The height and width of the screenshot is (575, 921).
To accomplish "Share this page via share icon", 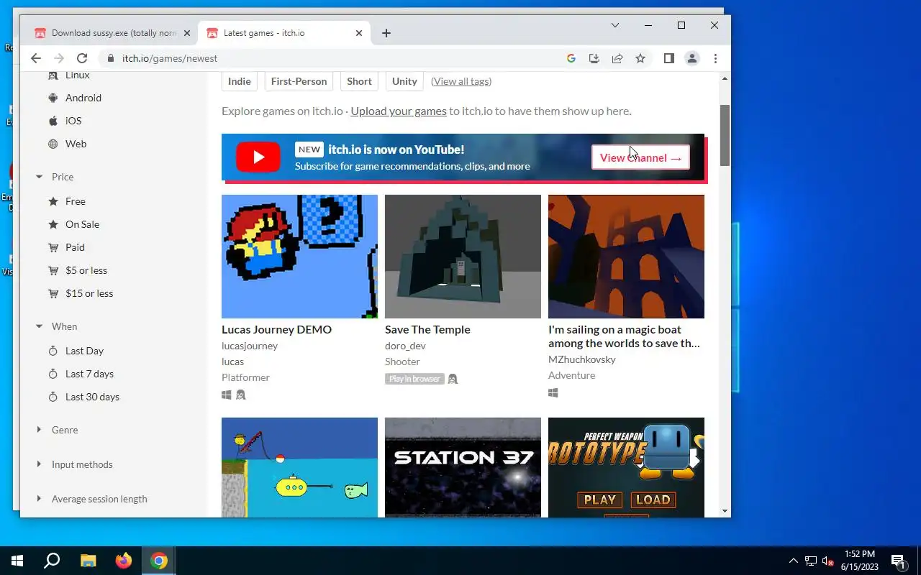I will pyautogui.click(x=617, y=58).
